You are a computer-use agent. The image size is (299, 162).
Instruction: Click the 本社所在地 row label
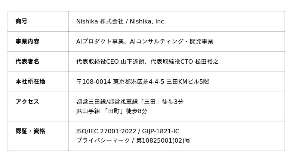pyautogui.click(x=30, y=82)
